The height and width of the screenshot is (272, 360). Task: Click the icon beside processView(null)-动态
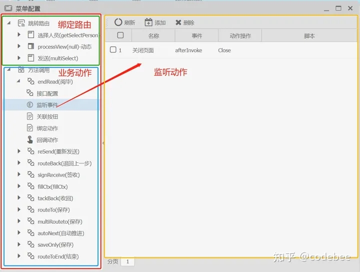[x=31, y=46]
